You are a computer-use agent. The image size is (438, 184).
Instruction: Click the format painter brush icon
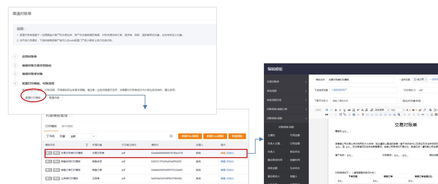coord(420,110)
